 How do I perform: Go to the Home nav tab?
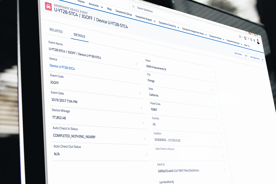tap(81, 1)
